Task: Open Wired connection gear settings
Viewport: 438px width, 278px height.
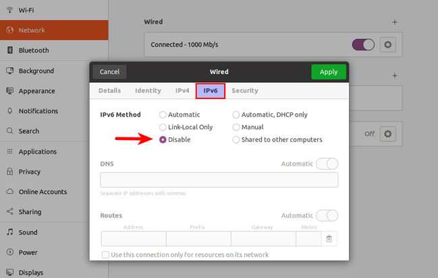Action: click(x=387, y=45)
